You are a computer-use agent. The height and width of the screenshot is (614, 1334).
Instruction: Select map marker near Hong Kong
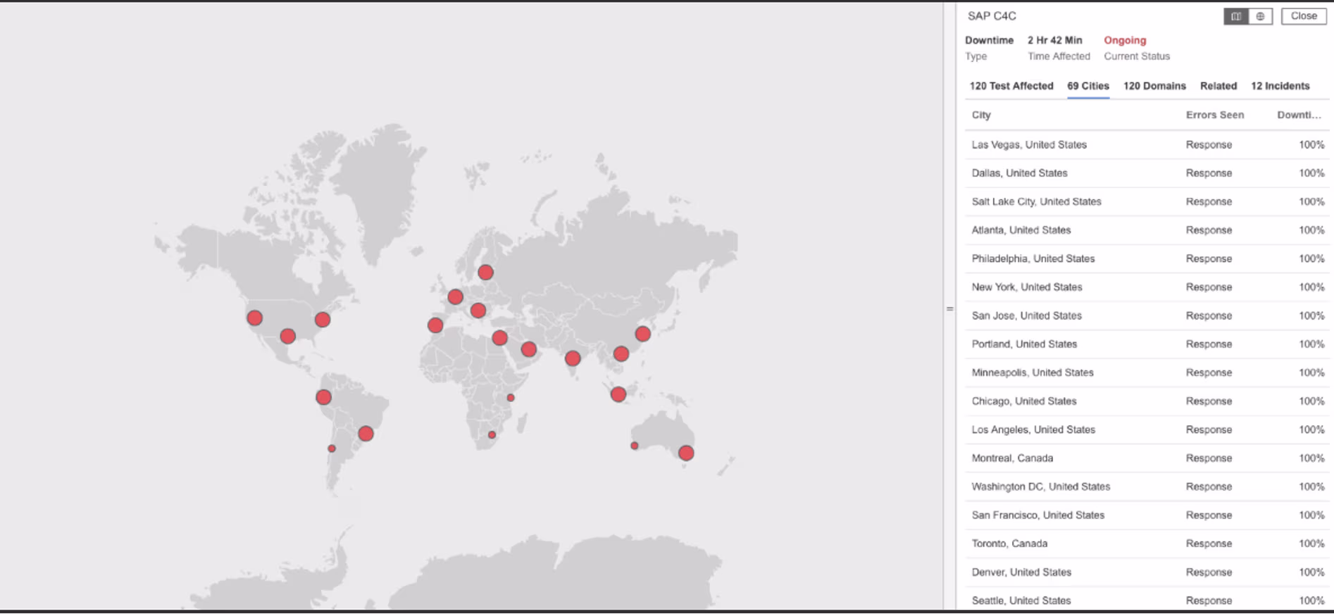click(x=621, y=353)
